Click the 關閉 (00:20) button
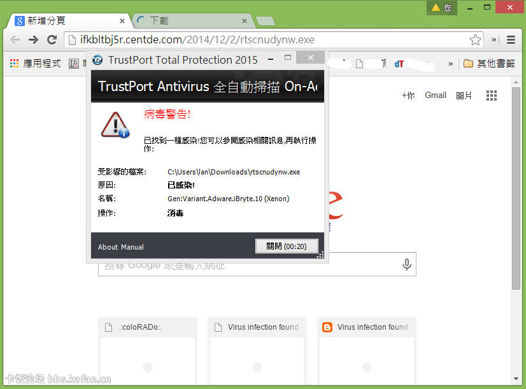Image resolution: width=526 pixels, height=389 pixels. (287, 246)
